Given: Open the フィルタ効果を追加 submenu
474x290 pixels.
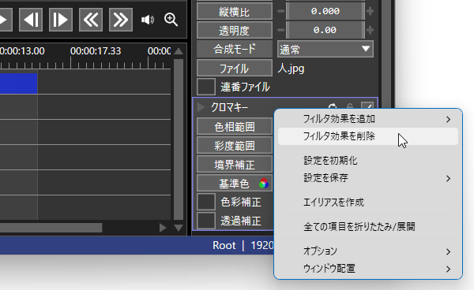Looking at the screenshot, I should pos(368,119).
